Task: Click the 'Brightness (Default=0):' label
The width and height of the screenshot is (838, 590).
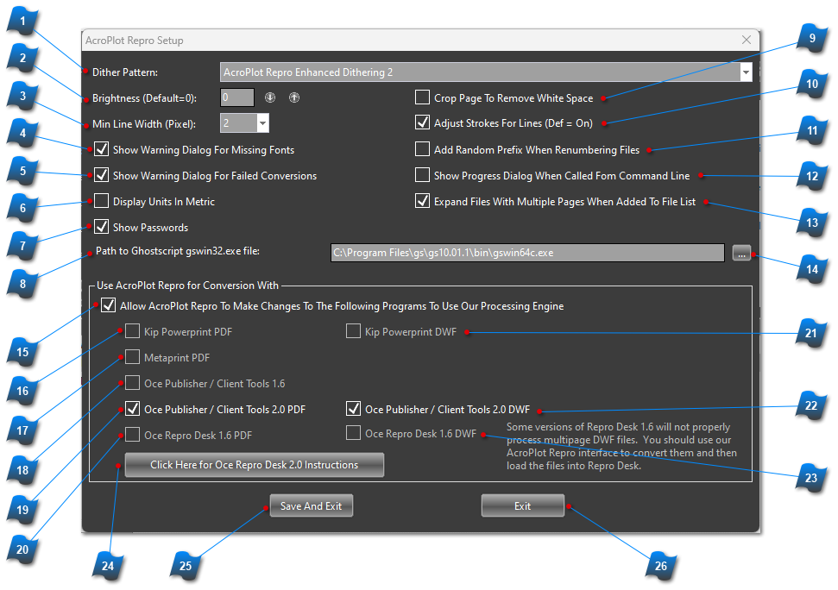Action: (144, 98)
